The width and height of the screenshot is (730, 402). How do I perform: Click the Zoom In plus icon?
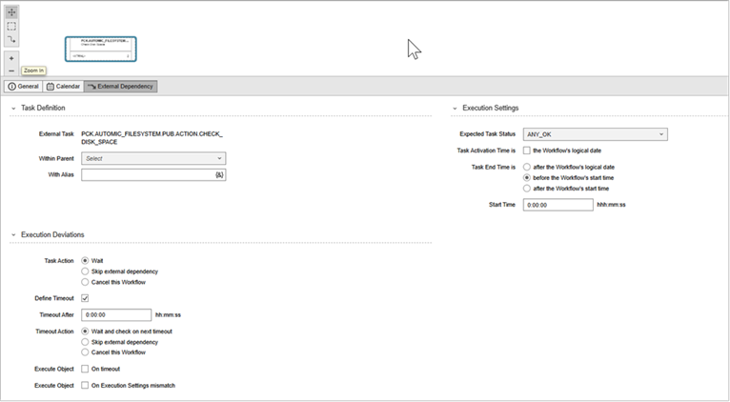click(11, 58)
